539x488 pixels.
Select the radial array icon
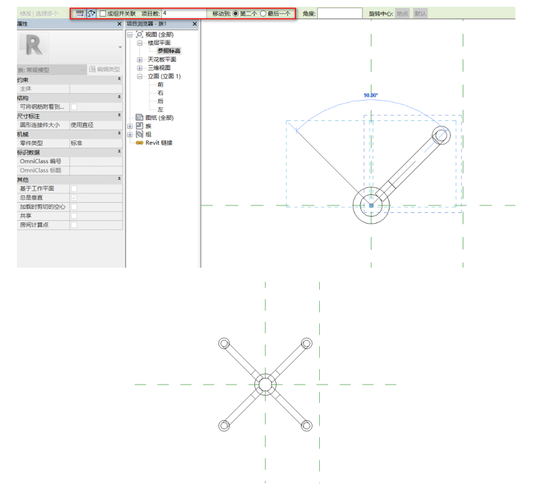click(91, 14)
